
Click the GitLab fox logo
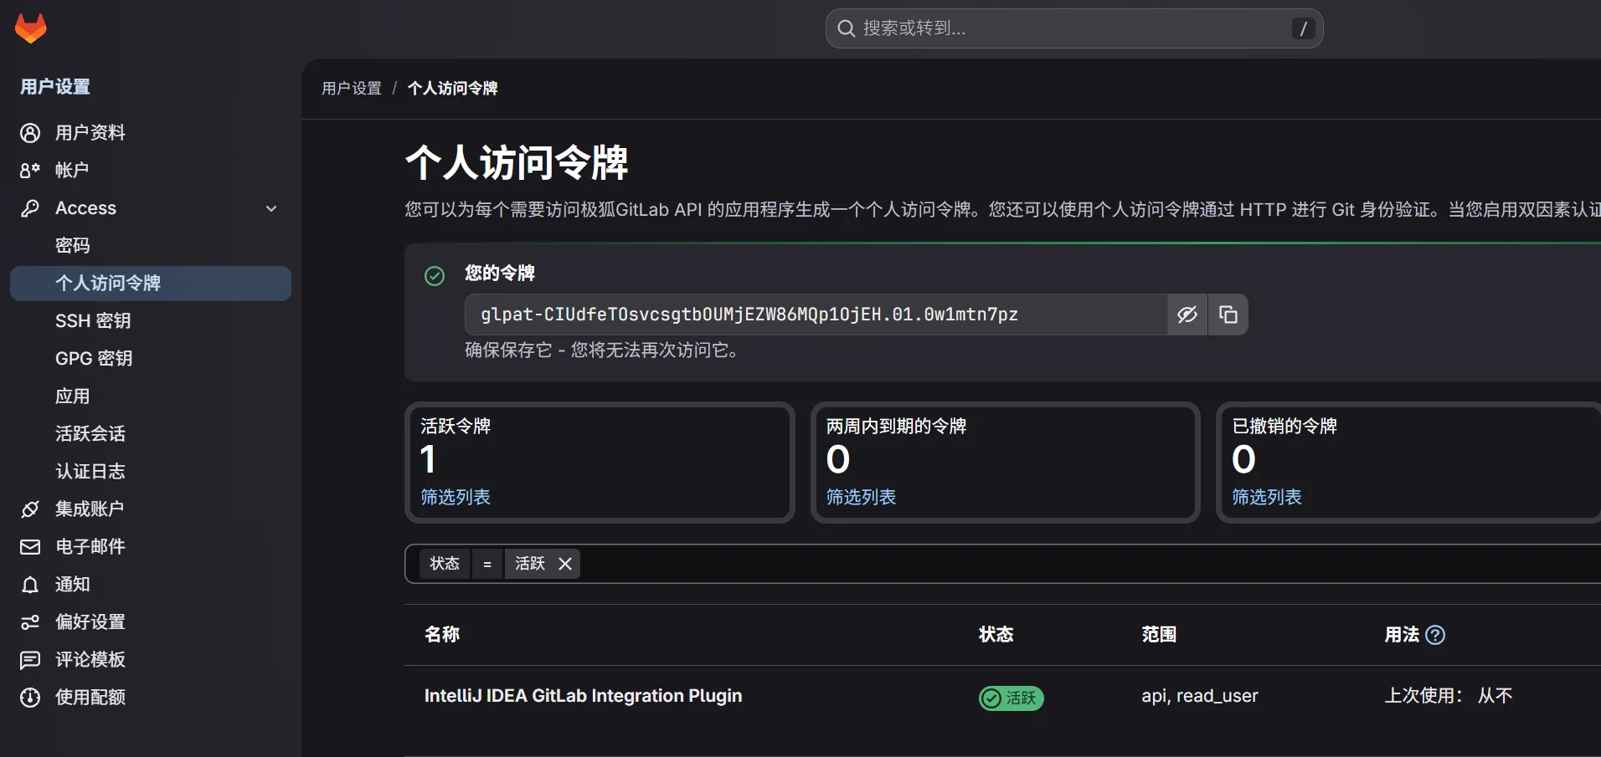(31, 28)
